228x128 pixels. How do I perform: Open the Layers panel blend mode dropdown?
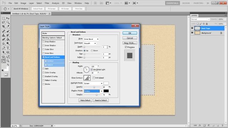[200, 19]
